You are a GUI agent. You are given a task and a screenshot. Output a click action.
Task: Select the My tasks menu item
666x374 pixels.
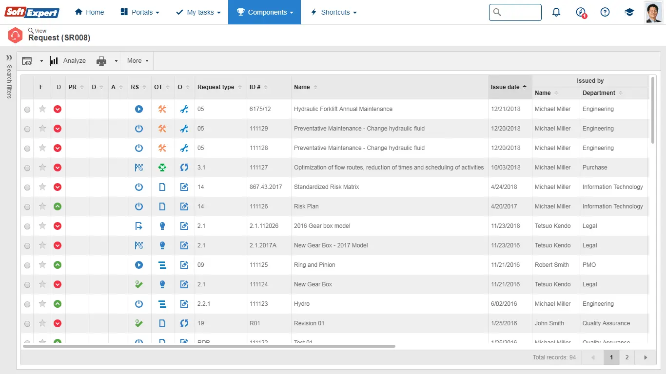pos(198,12)
